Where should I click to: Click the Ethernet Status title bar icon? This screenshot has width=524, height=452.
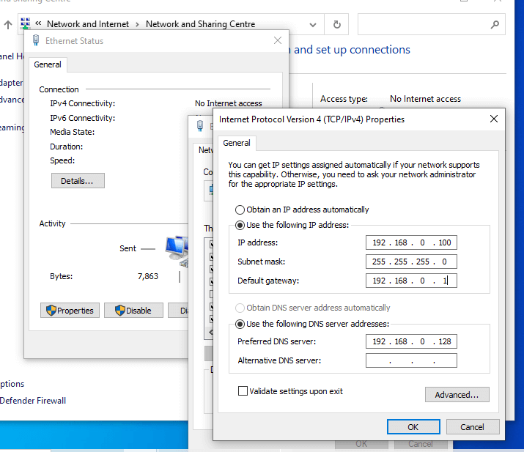click(35, 41)
